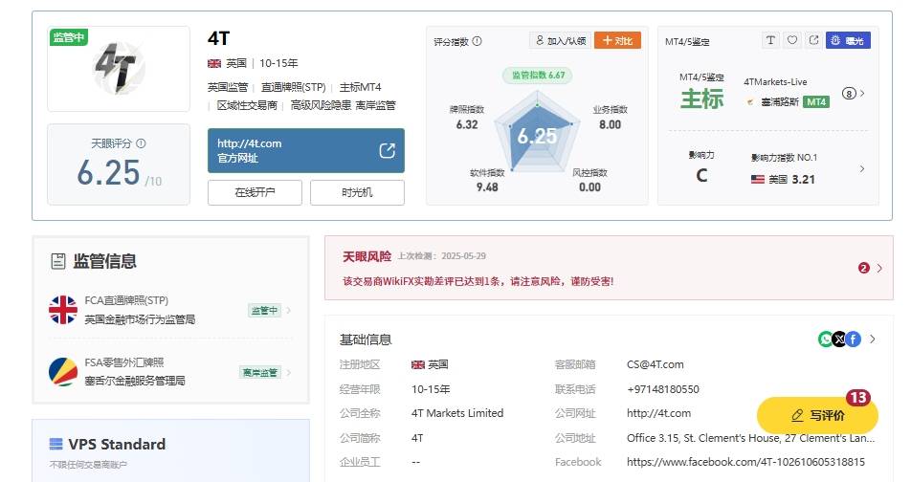The width and height of the screenshot is (911, 482).
Task: Open the http://4t.com 官方网址 button
Action: [x=306, y=150]
